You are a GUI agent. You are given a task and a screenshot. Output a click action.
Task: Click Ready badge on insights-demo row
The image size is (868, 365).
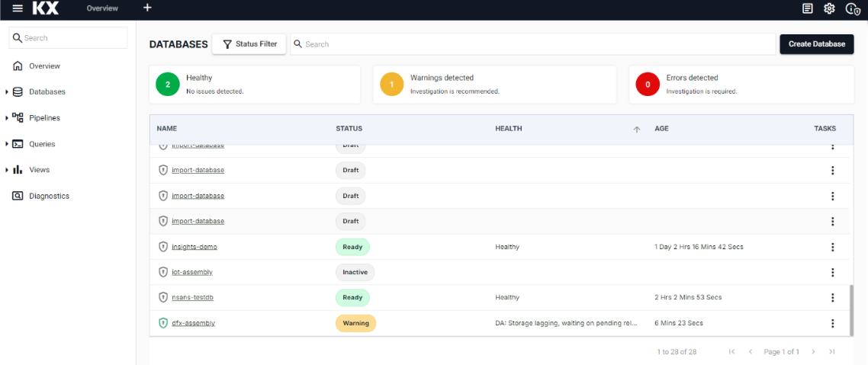tap(352, 247)
